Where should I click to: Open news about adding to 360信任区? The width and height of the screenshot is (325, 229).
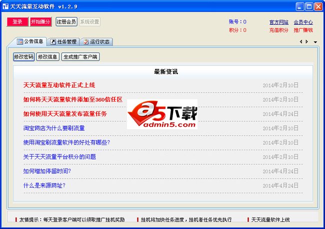point(73,99)
